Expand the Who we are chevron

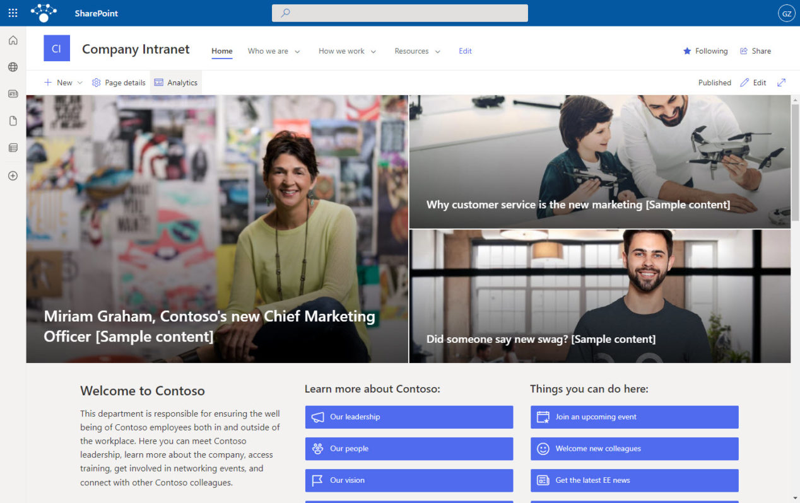297,52
